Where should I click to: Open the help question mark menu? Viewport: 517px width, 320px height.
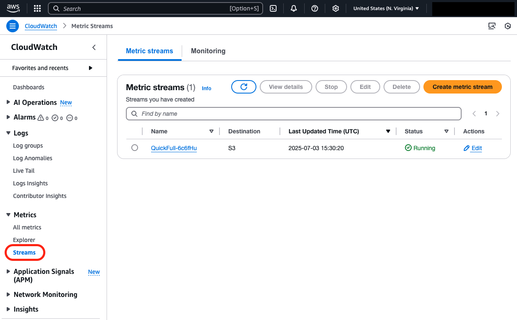315,8
